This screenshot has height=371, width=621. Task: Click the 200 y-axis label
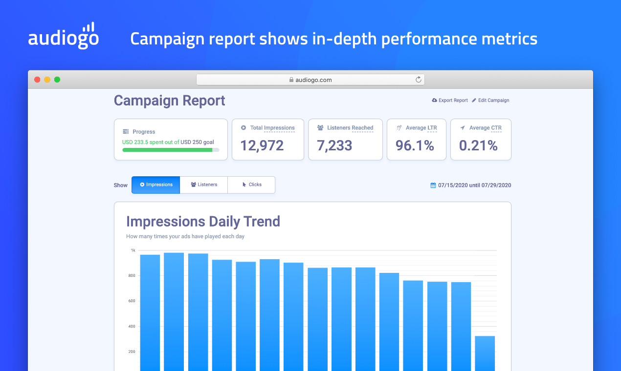(x=132, y=352)
